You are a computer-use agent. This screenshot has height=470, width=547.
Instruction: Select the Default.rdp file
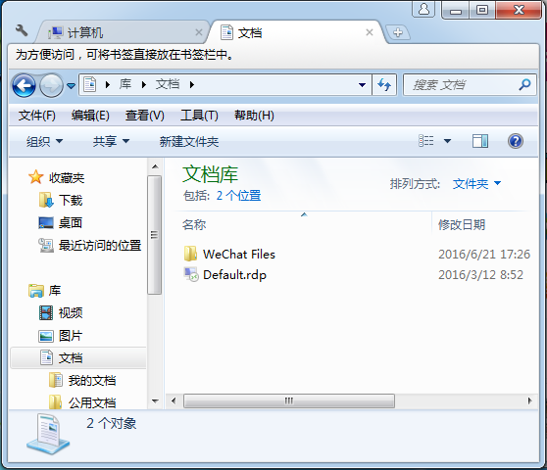[x=234, y=275]
